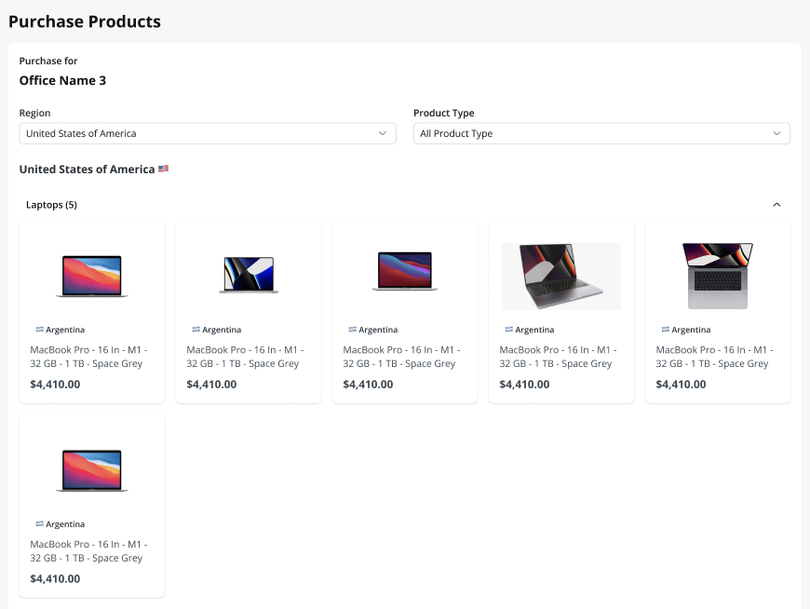
Task: Open the first MacBook Pro product title
Action: click(x=88, y=357)
